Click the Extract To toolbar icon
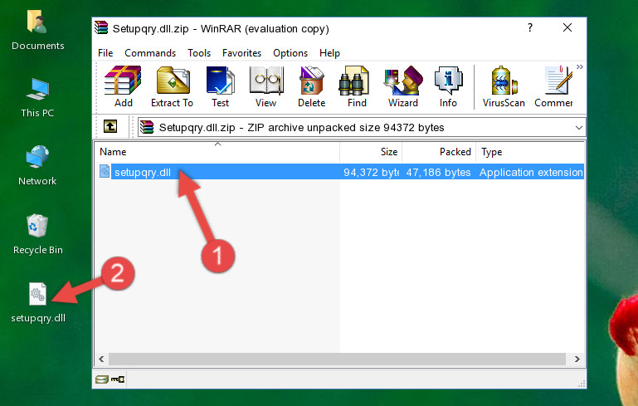The width and height of the screenshot is (638, 406). (x=172, y=86)
